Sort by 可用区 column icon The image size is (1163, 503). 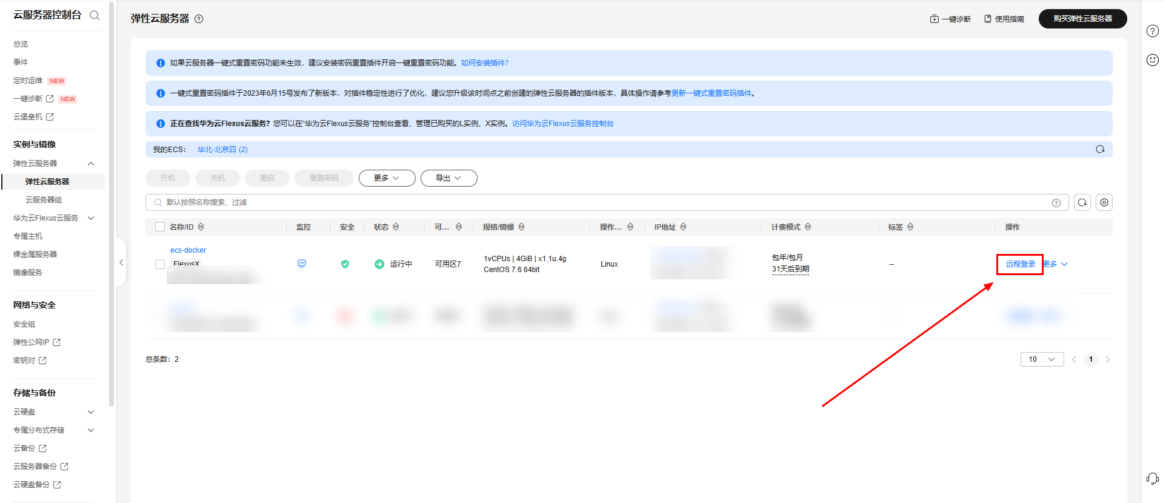click(x=459, y=227)
